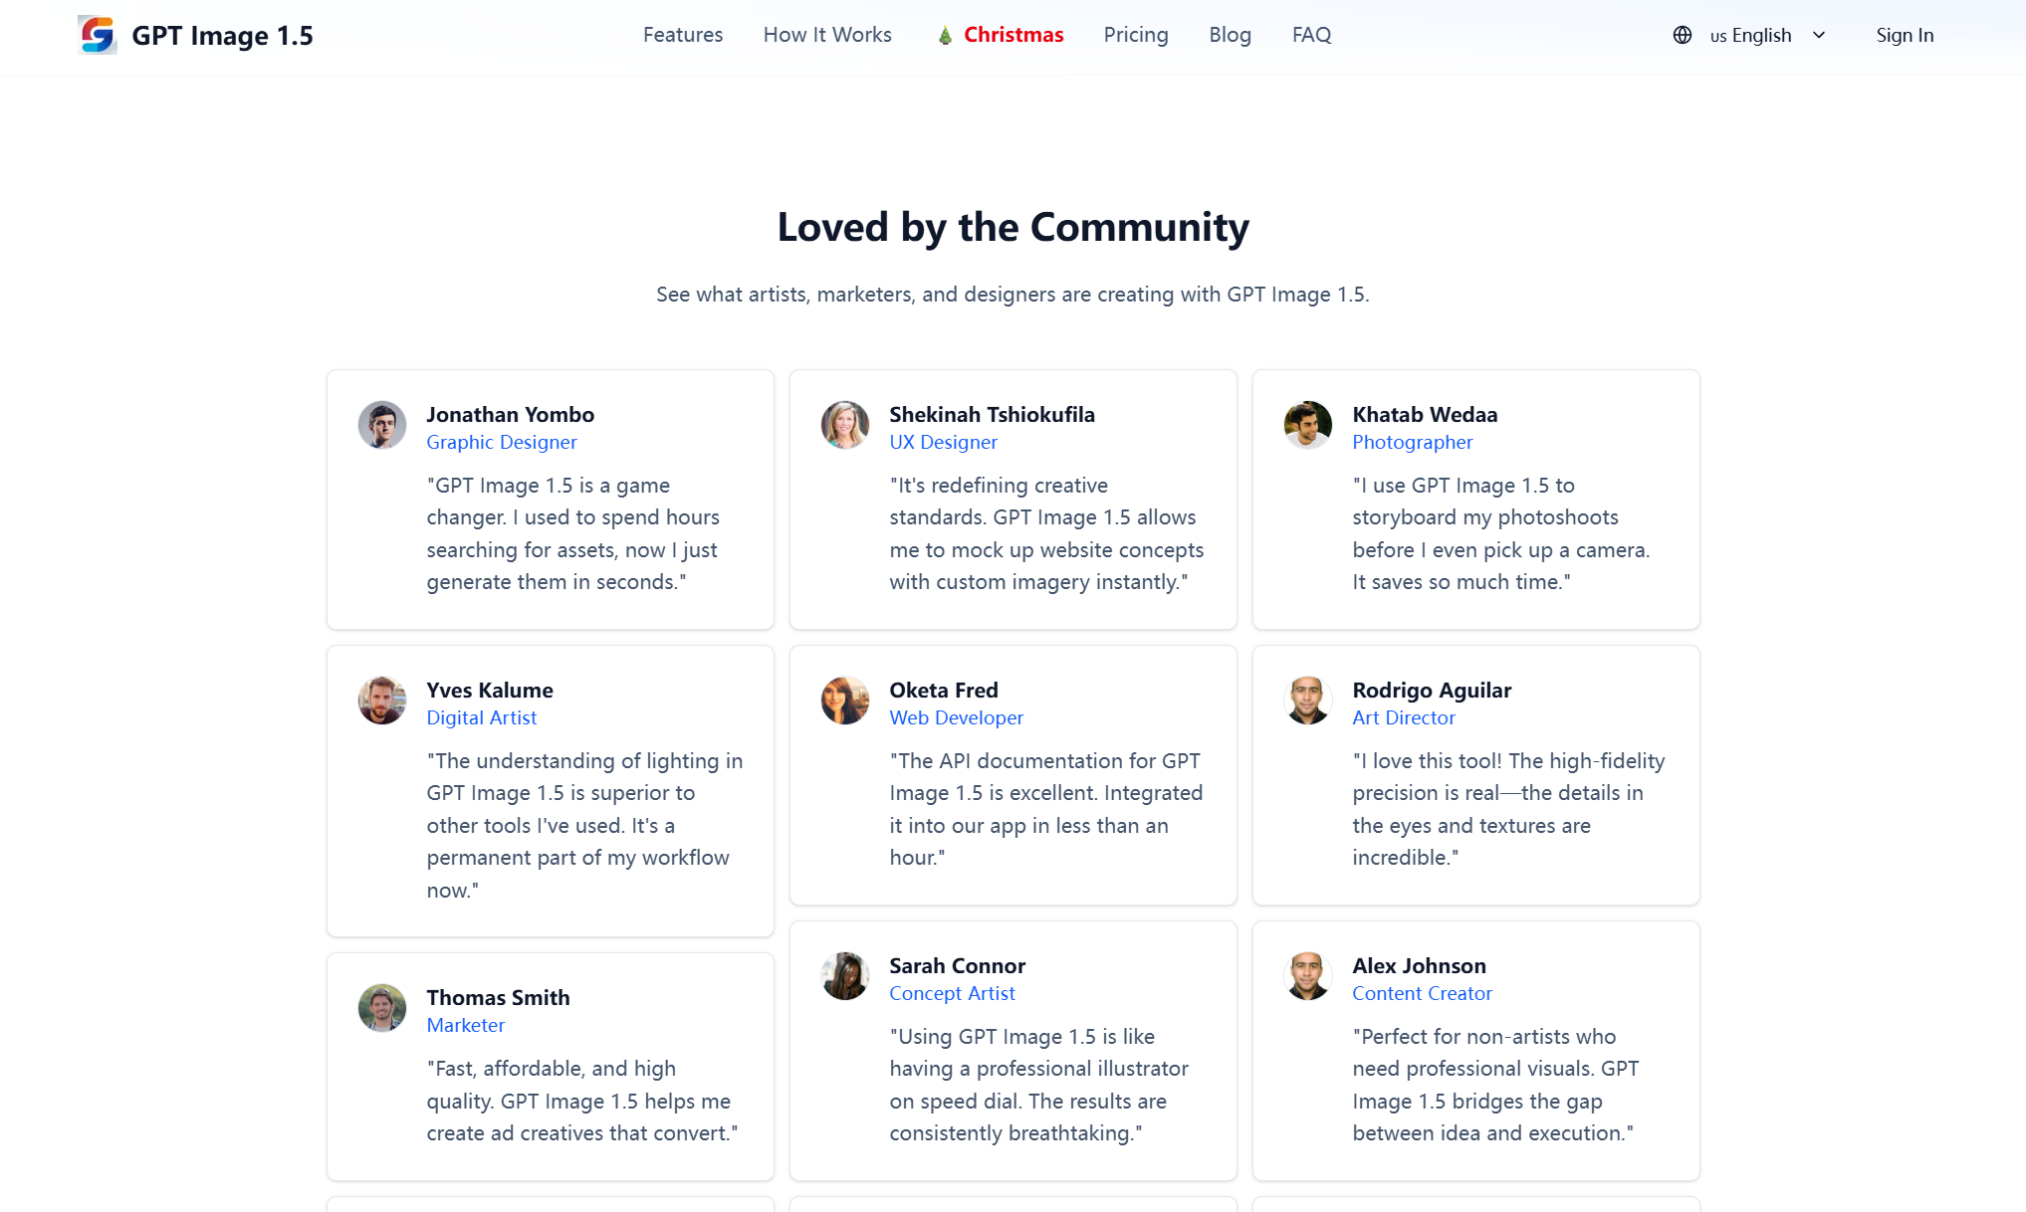This screenshot has height=1212, width=2026.
Task: Open the Features menu item
Action: [x=683, y=35]
